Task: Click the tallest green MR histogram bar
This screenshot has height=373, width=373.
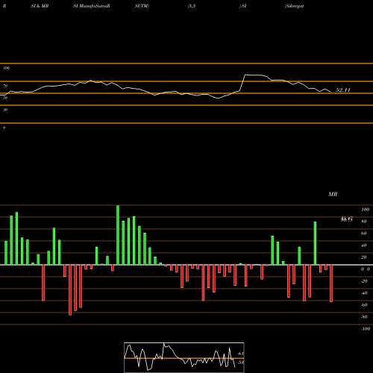Action: (118, 235)
